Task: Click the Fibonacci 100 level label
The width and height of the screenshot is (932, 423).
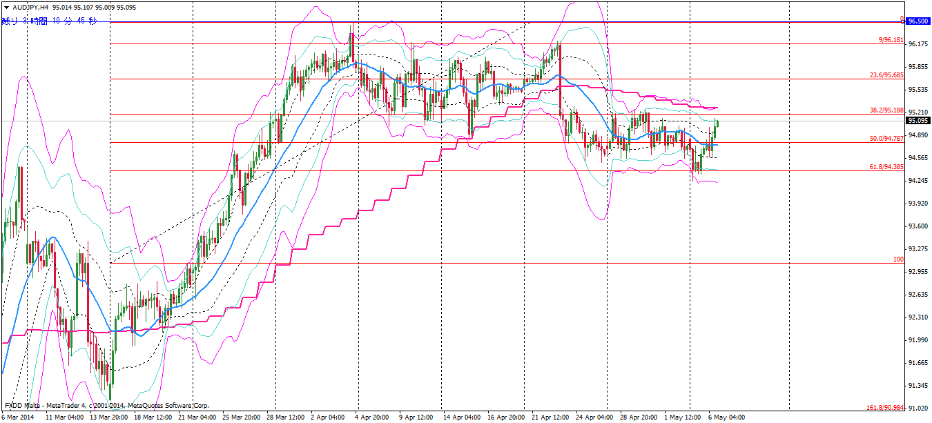Action: [x=898, y=259]
